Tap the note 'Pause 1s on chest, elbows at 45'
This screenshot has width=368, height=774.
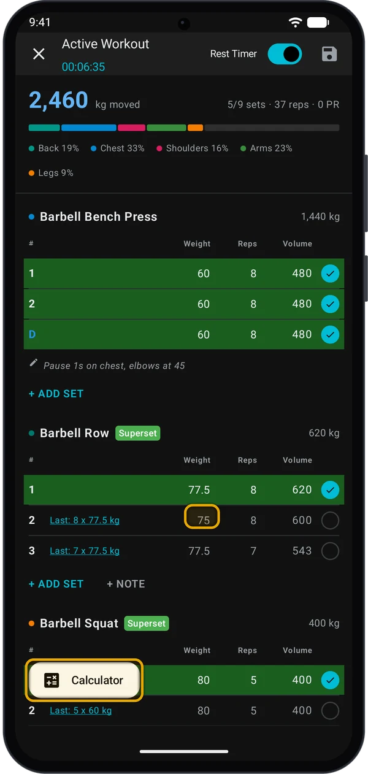click(x=114, y=366)
